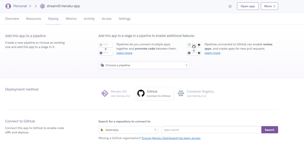Click the repo-name search field
The image size is (304, 158).
(211, 130)
